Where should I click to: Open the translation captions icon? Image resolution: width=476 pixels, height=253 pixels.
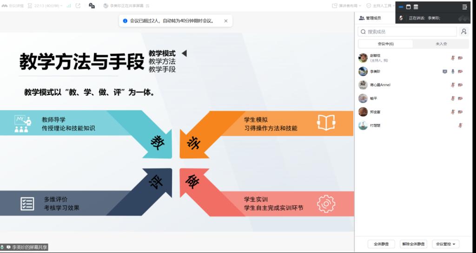pos(92,6)
